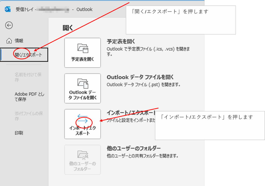Select 開く/エクスポート in the left sidebar

coord(28,55)
